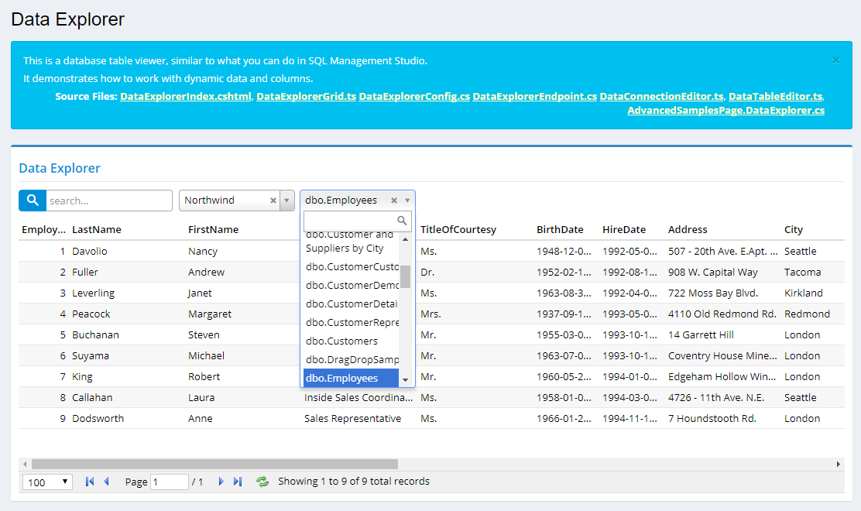
Task: Open the DataExplorerEndpoint.cs link
Action: (x=534, y=97)
